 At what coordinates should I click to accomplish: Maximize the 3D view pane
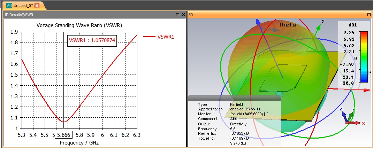pos(369,15)
